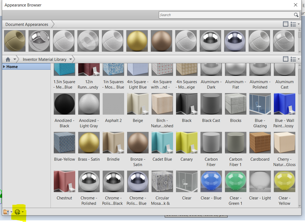
Task: Select the Chrome - Polished material
Action: click(89, 181)
